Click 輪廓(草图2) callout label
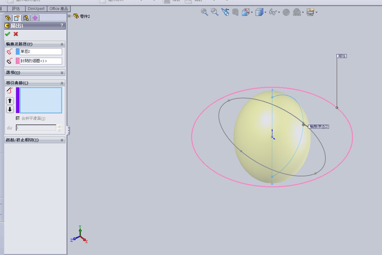The width and height of the screenshot is (382, 255). [x=319, y=127]
